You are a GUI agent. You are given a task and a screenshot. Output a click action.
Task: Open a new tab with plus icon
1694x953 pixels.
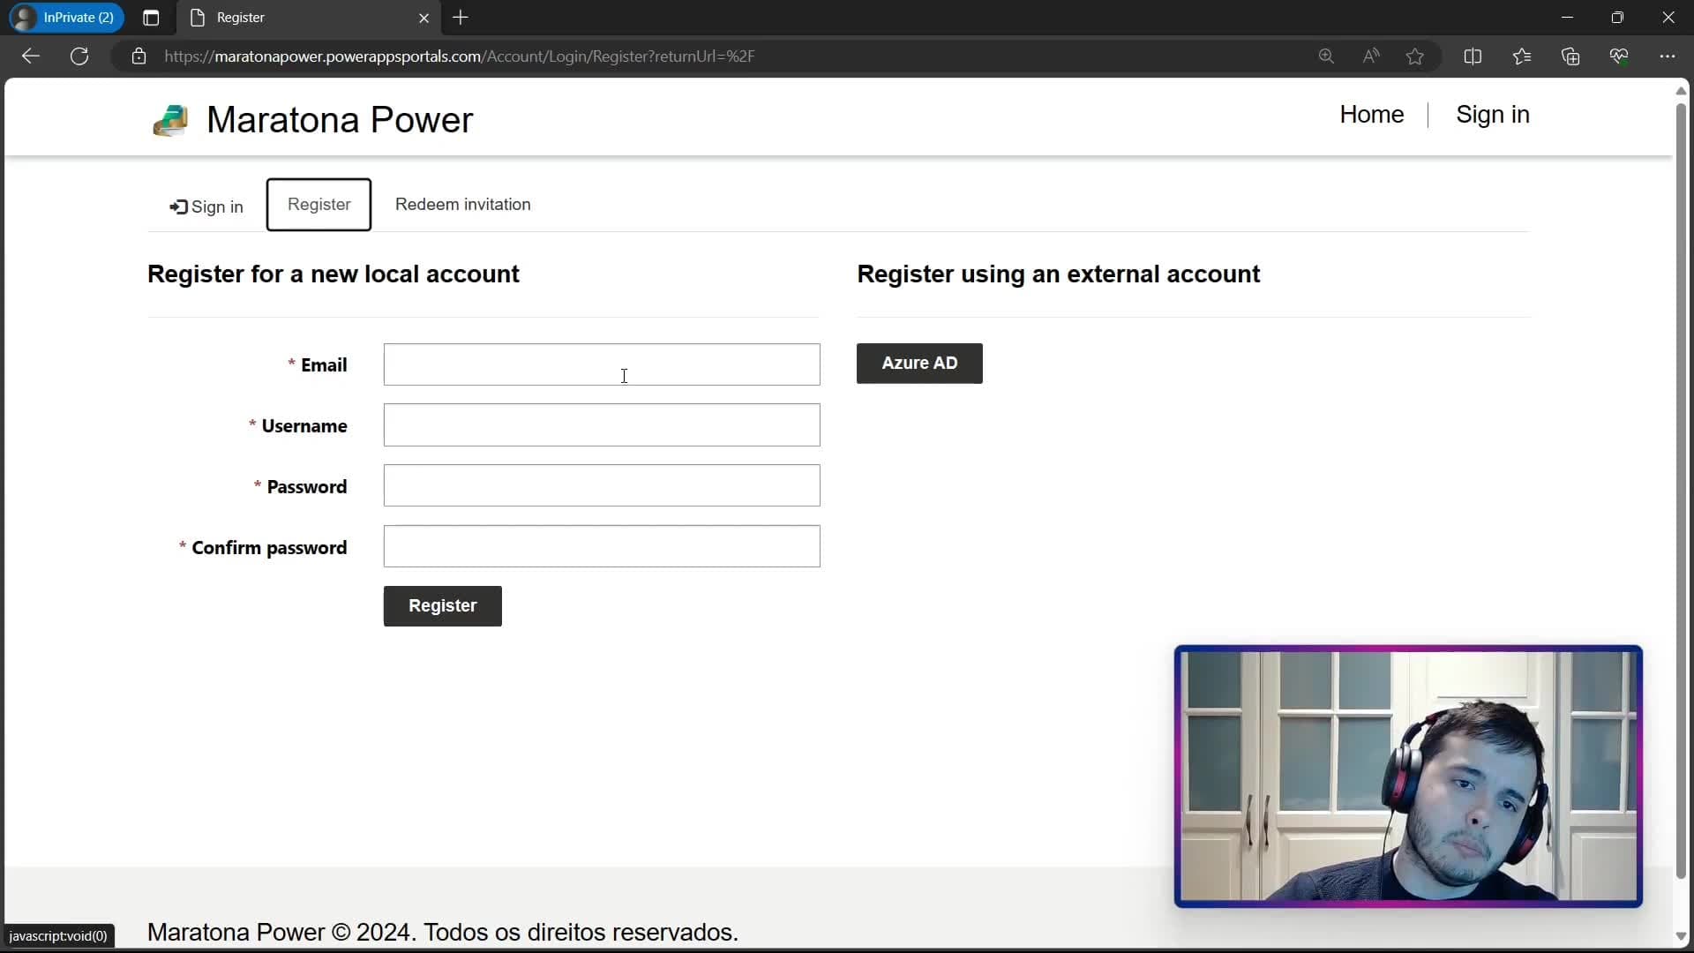[461, 18]
